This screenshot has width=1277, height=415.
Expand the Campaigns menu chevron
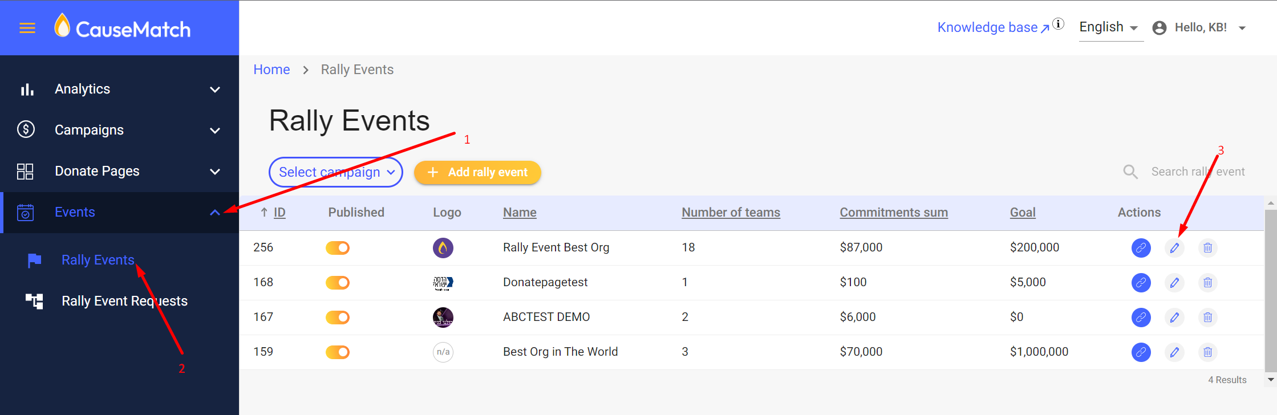coord(215,131)
